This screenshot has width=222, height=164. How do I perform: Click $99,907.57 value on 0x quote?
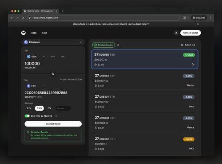(101, 60)
